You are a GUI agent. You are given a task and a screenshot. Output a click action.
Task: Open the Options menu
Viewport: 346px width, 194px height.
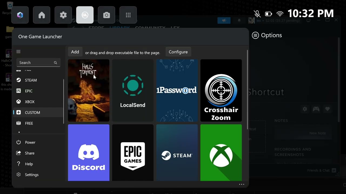click(x=267, y=35)
